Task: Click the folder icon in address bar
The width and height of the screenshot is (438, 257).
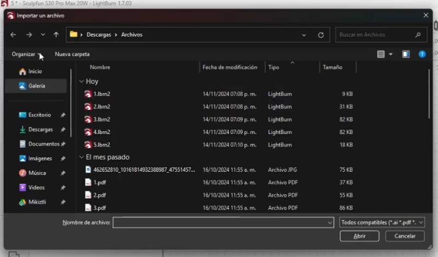Action: [73, 34]
